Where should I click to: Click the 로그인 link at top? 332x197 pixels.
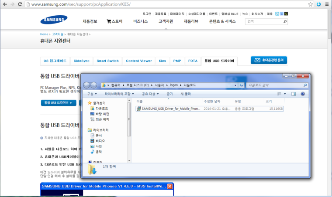[147, 14]
